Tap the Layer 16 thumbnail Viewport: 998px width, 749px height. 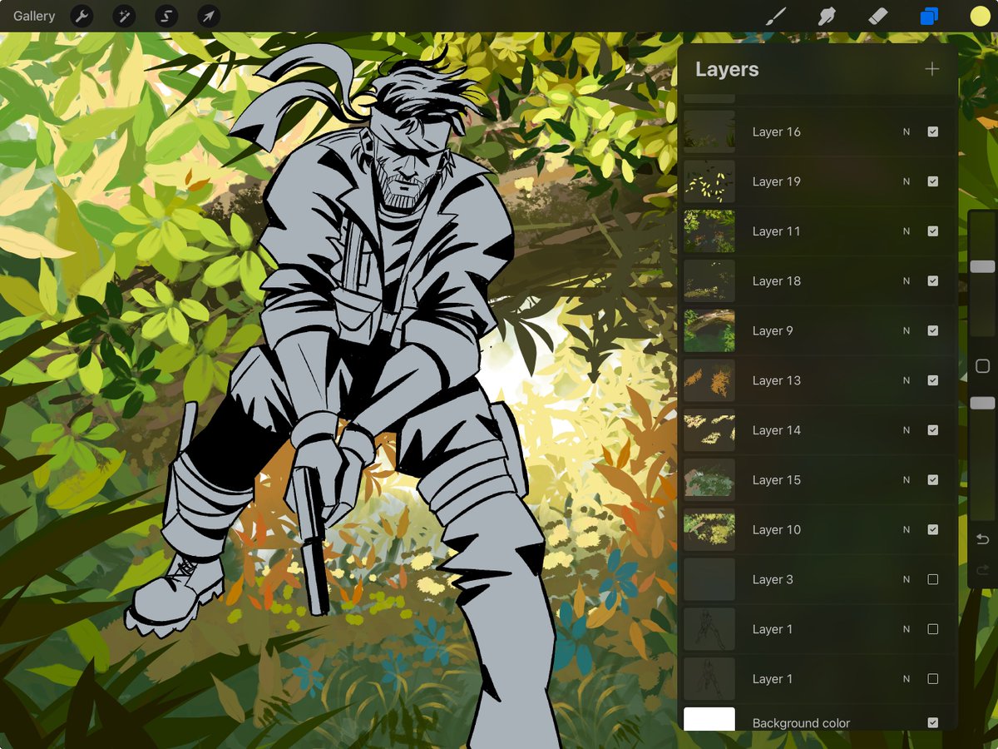pyautogui.click(x=709, y=131)
